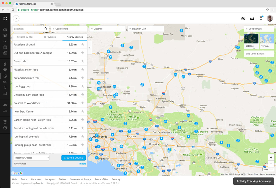276x188 pixels.
Task: Switch to Favorites tab
Action: pyautogui.click(x=50, y=37)
